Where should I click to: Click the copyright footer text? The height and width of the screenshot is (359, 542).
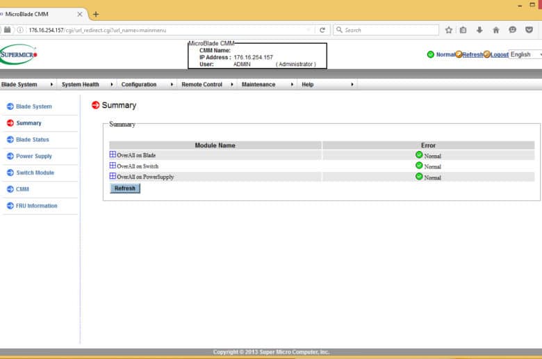[x=271, y=352]
